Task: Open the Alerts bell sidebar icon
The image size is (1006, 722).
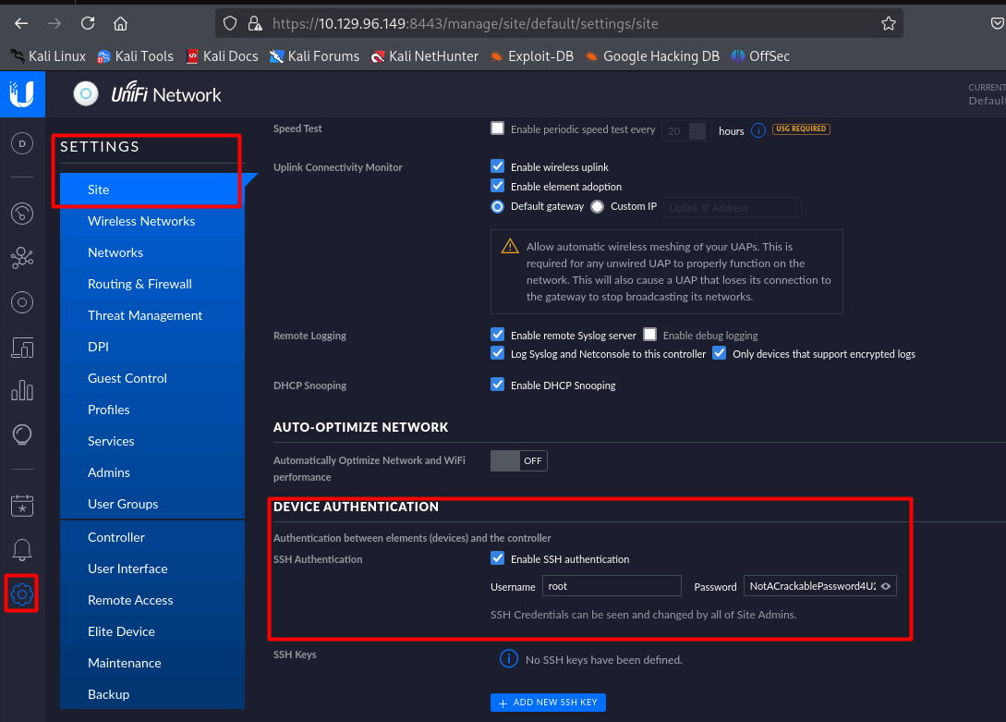Action: (22, 549)
